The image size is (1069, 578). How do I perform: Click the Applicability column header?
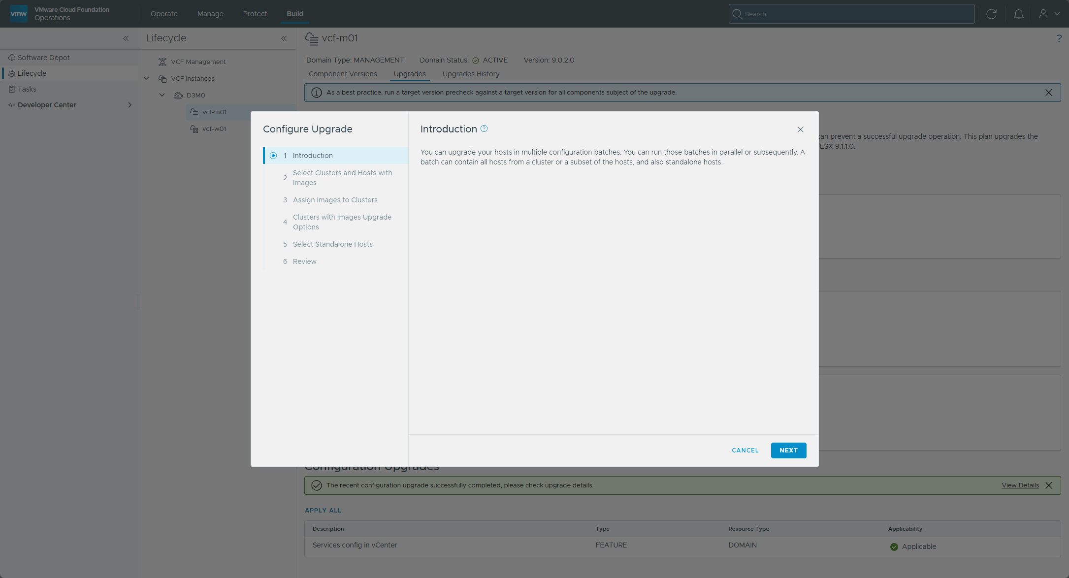tap(905, 529)
